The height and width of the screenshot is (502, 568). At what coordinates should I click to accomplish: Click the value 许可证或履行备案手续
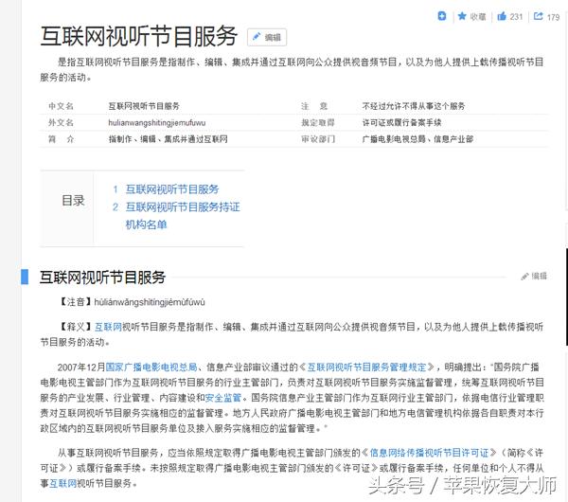pyautogui.click(x=401, y=122)
